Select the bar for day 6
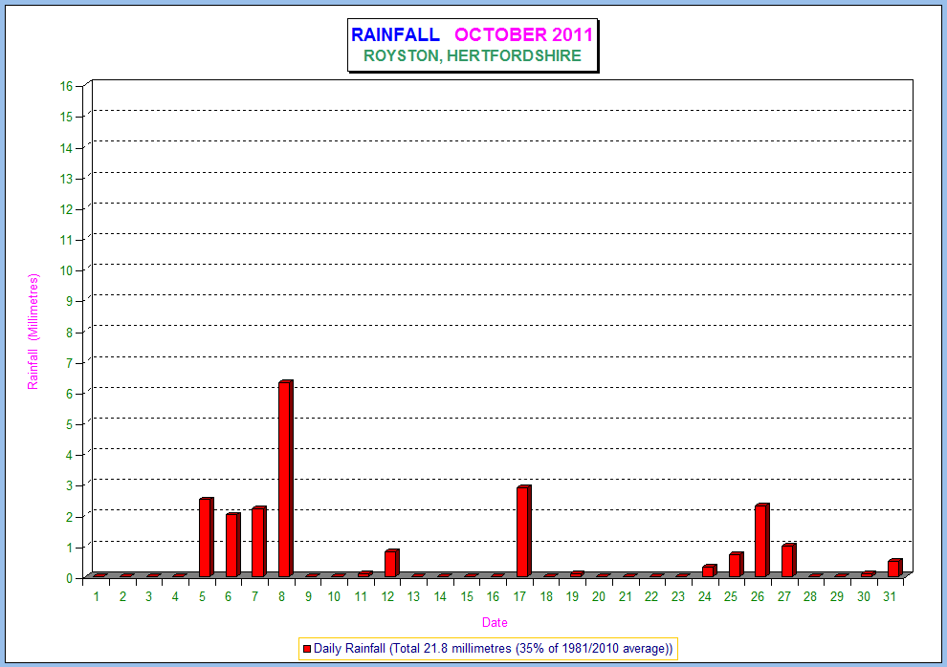The height and width of the screenshot is (667, 947). click(231, 545)
